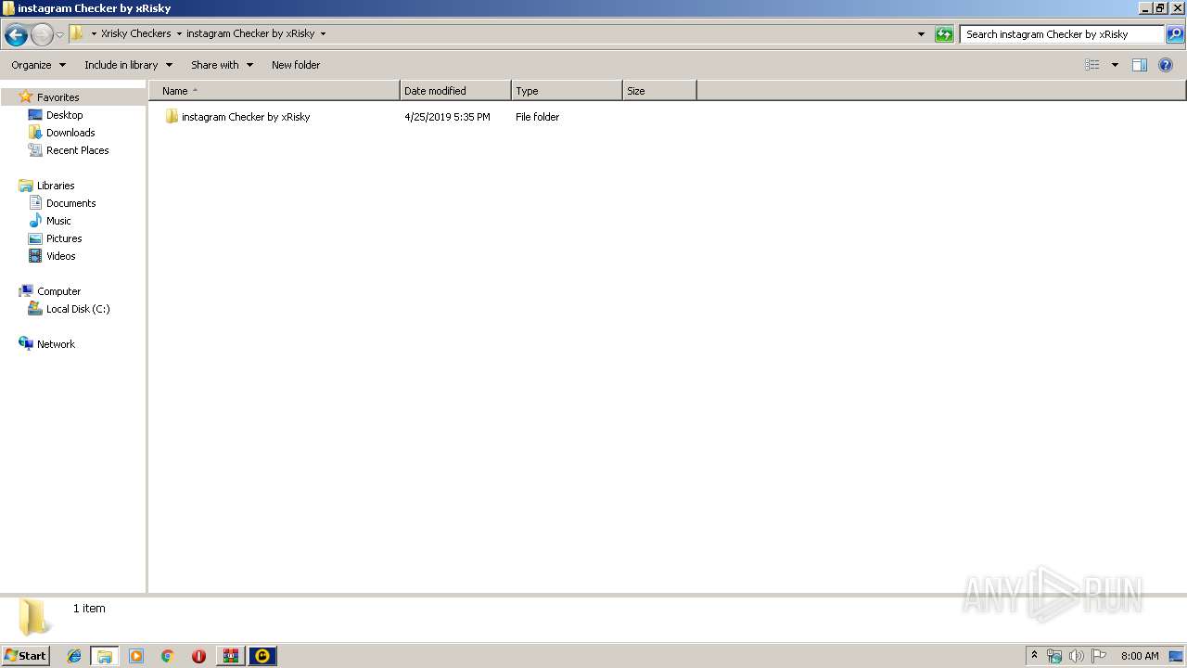Open more view options dropdown
1187x668 pixels.
point(1115,65)
